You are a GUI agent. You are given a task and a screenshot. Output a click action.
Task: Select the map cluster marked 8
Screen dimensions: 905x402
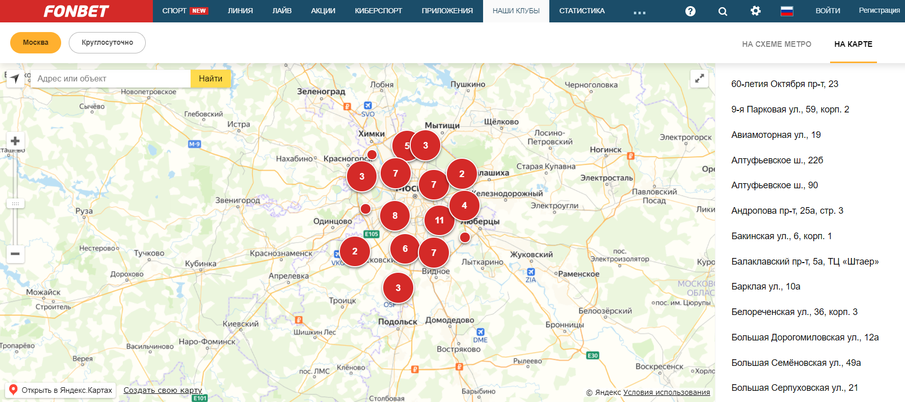click(395, 216)
